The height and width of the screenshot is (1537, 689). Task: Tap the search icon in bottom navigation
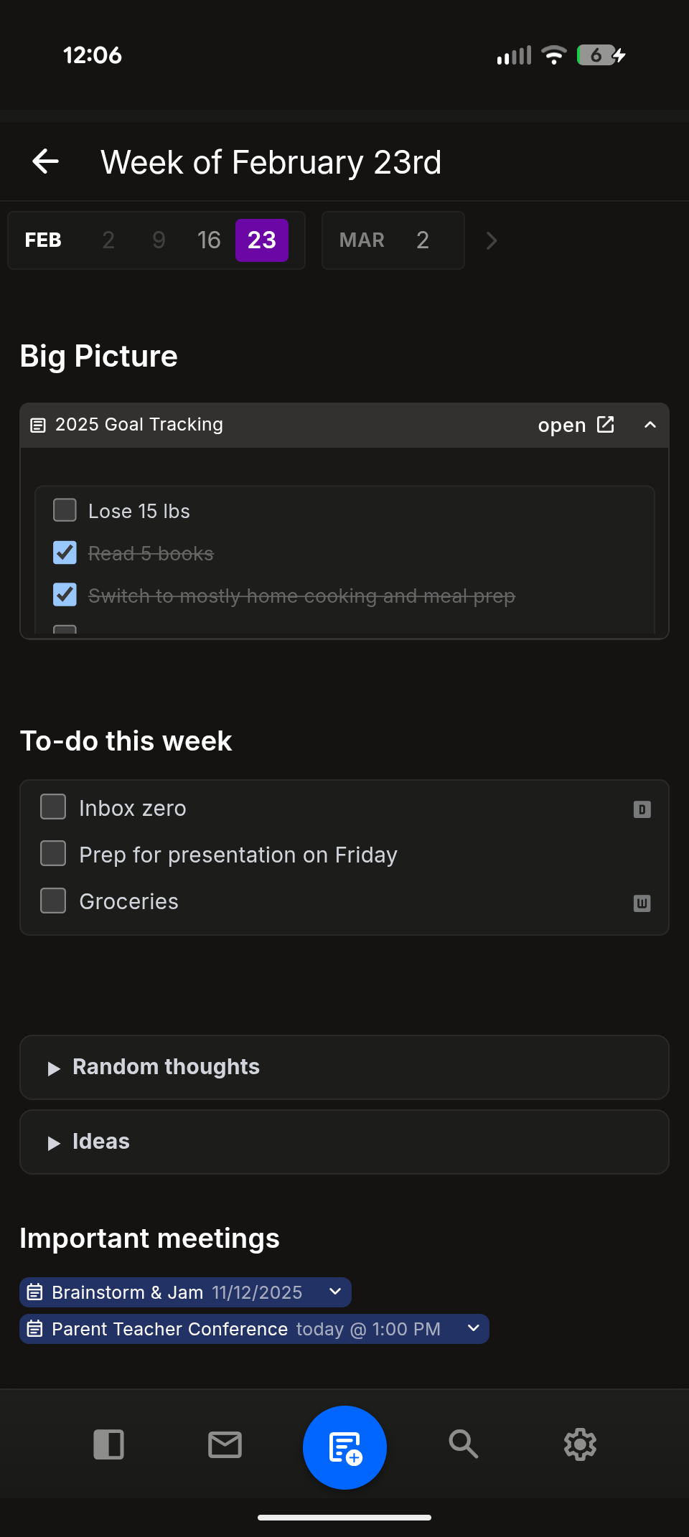[463, 1446]
